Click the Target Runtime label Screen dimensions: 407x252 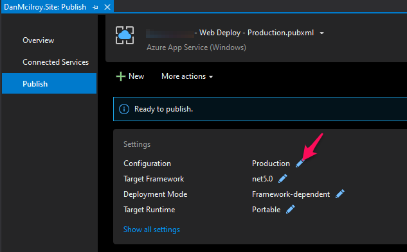click(149, 210)
